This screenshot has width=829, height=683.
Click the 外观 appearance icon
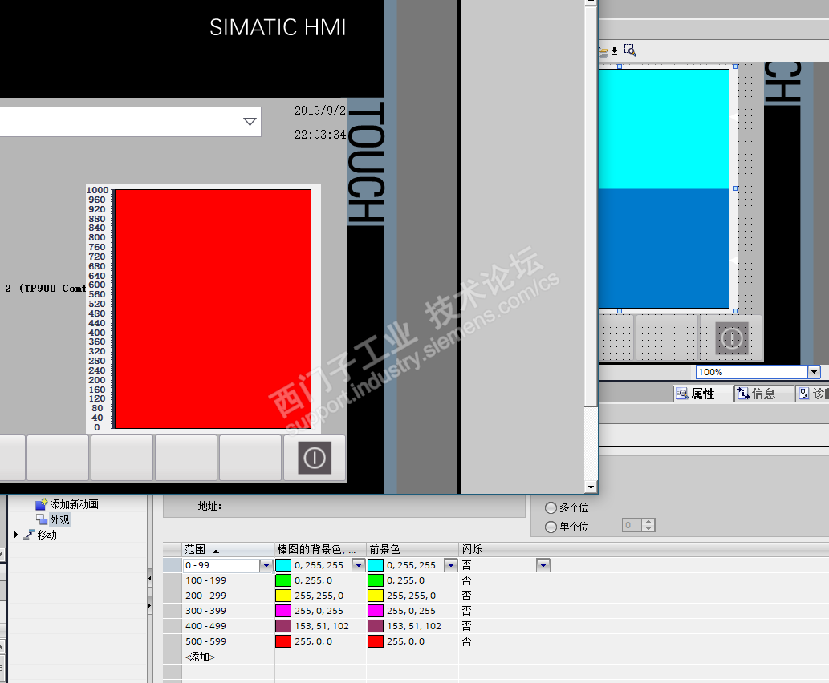[41, 519]
